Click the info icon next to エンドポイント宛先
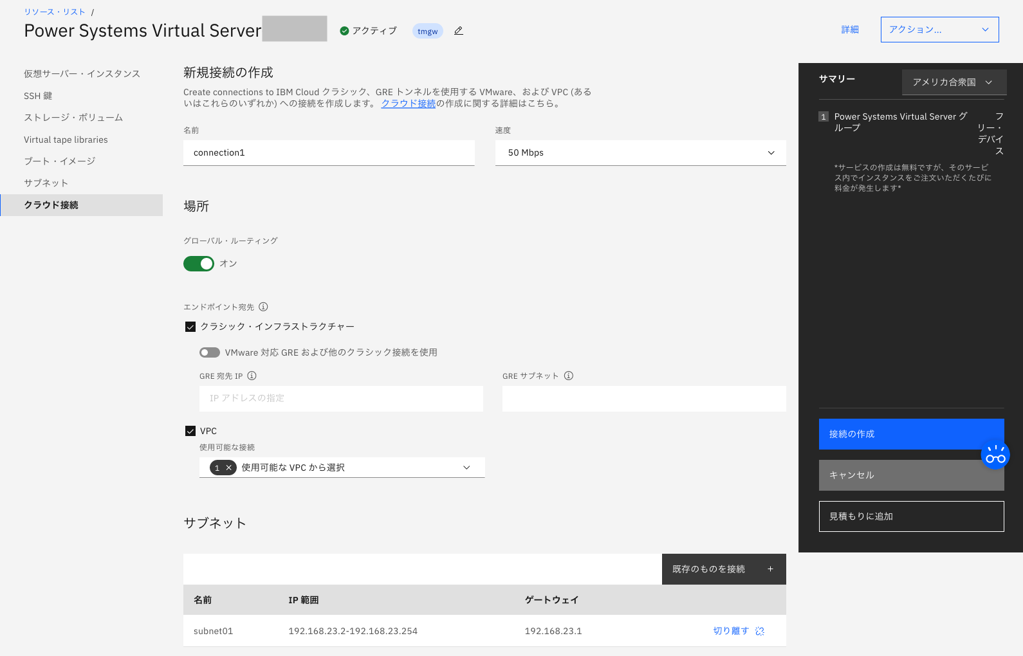Viewport: 1023px width, 656px height. coord(263,307)
